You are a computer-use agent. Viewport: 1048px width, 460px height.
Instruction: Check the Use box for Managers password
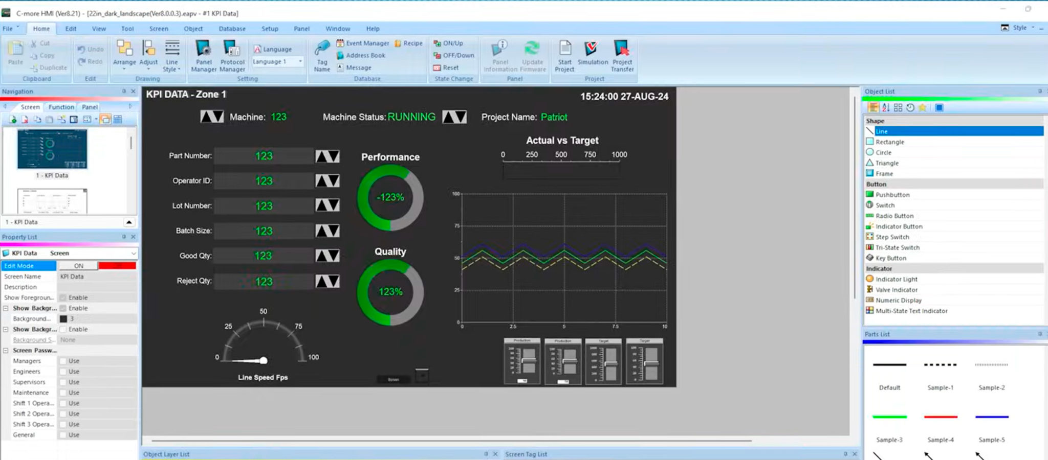point(62,360)
